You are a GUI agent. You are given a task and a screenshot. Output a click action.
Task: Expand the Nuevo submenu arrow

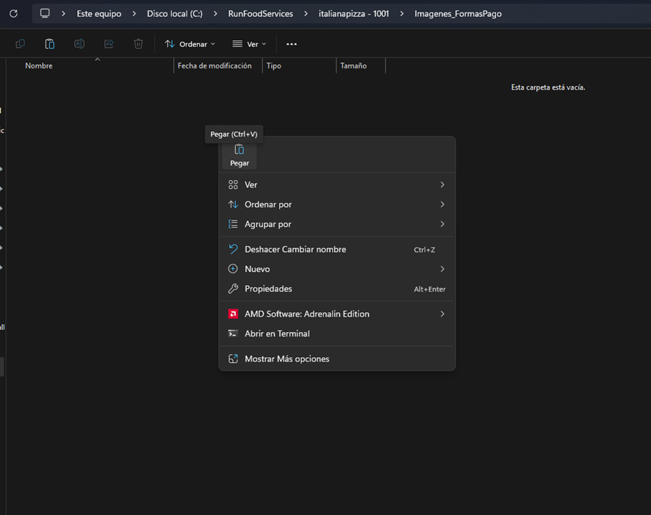click(x=442, y=269)
